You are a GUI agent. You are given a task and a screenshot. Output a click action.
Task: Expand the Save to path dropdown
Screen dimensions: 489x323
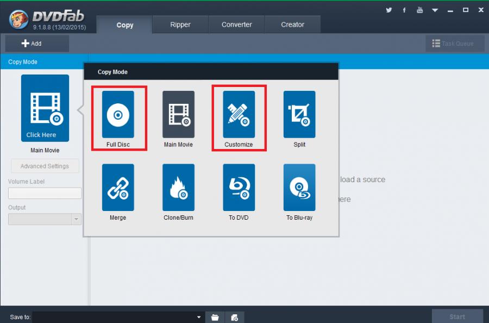(199, 318)
